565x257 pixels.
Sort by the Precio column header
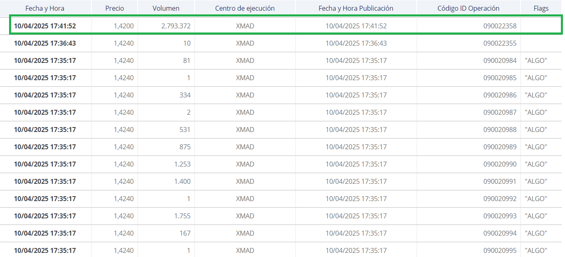tap(115, 8)
